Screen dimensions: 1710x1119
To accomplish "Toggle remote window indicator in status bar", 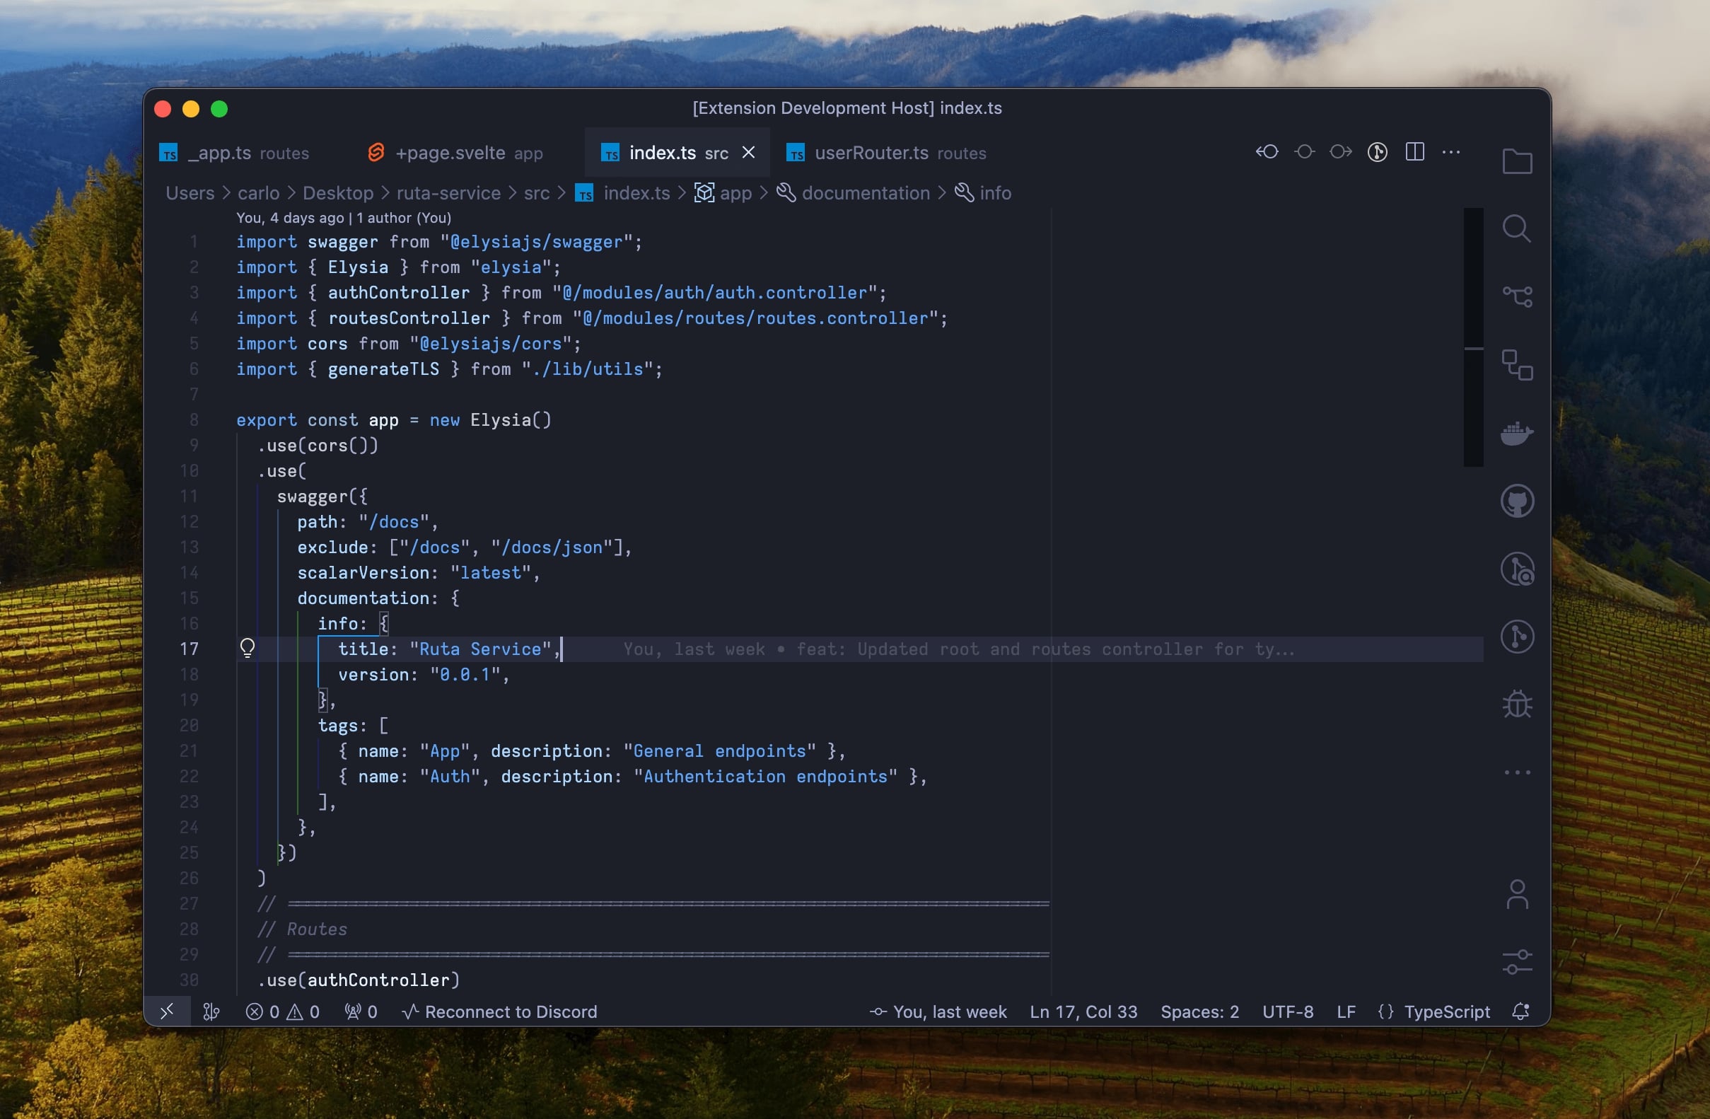I will click(x=167, y=1011).
